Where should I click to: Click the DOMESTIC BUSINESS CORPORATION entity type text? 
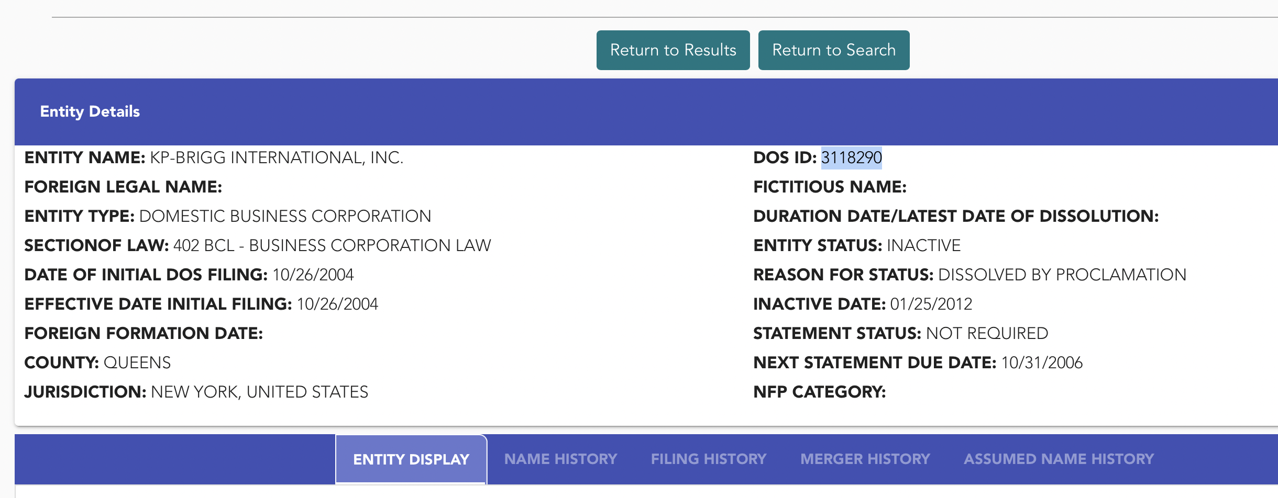[x=285, y=216]
